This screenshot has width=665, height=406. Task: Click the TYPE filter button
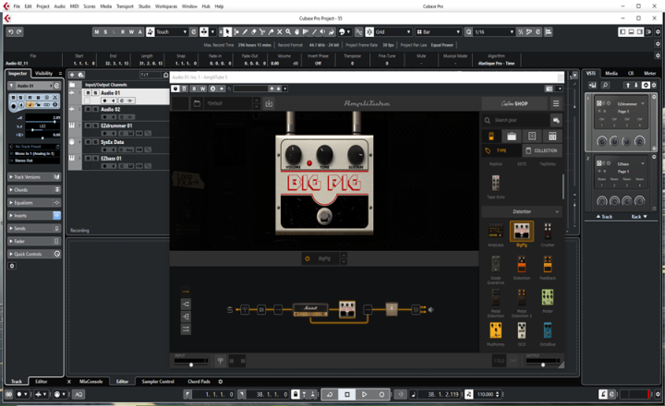click(x=502, y=150)
